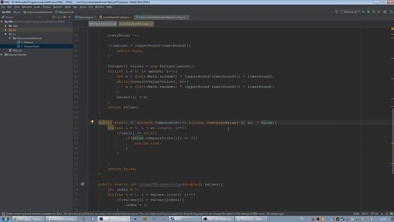Run with coverage icon in toolbar
Viewport: 394px width, 222px height.
point(374,12)
